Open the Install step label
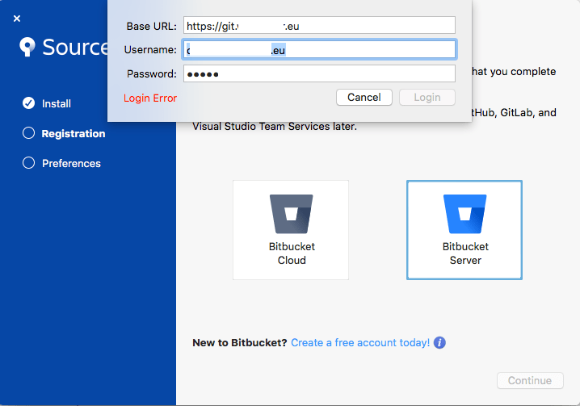 [x=57, y=103]
